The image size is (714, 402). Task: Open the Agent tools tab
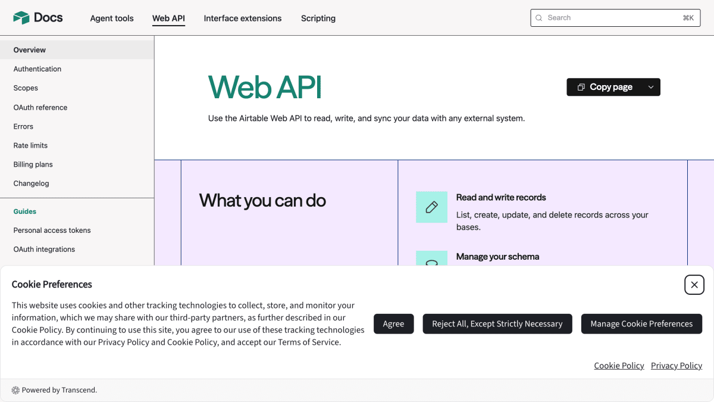[112, 18]
